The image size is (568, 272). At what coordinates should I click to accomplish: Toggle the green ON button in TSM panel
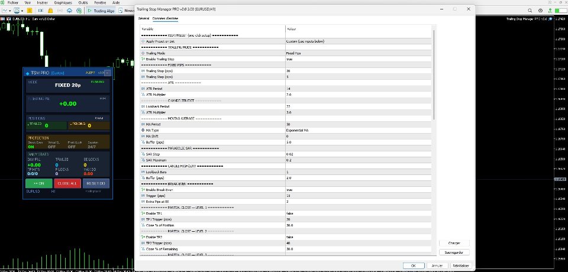39,184
